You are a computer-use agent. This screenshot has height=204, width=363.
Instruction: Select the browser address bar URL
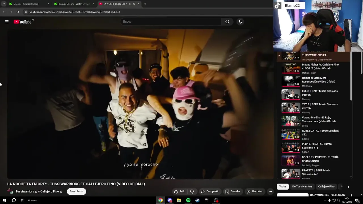coord(75,12)
